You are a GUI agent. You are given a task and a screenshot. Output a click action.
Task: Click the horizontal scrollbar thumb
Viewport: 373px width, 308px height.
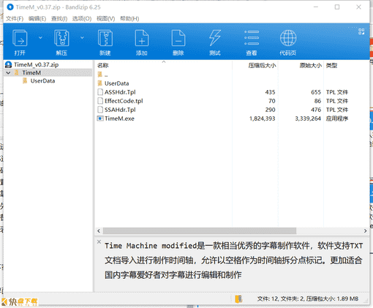pyautogui.click(x=200, y=230)
